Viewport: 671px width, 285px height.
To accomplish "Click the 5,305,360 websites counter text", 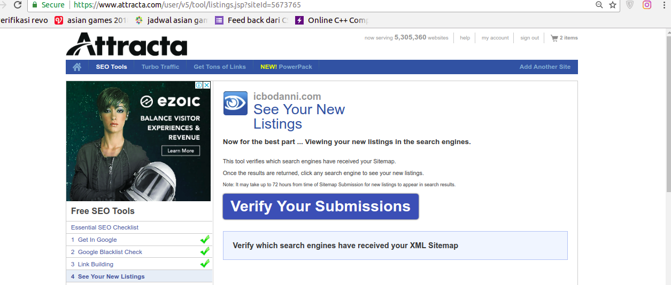I will coord(406,38).
